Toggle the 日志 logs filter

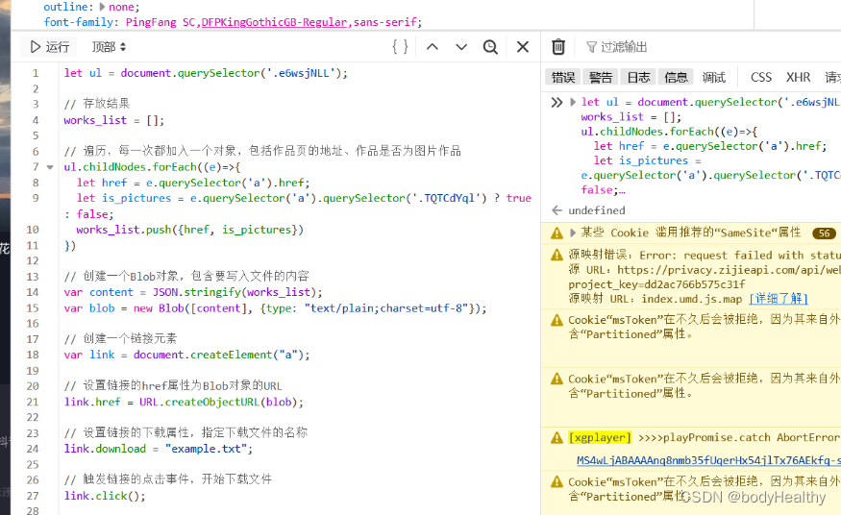click(638, 77)
